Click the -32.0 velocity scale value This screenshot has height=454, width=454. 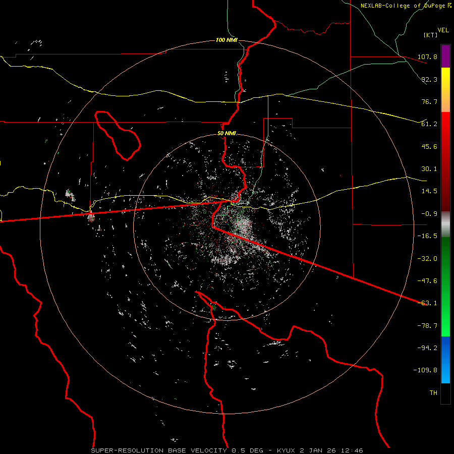[x=427, y=259]
